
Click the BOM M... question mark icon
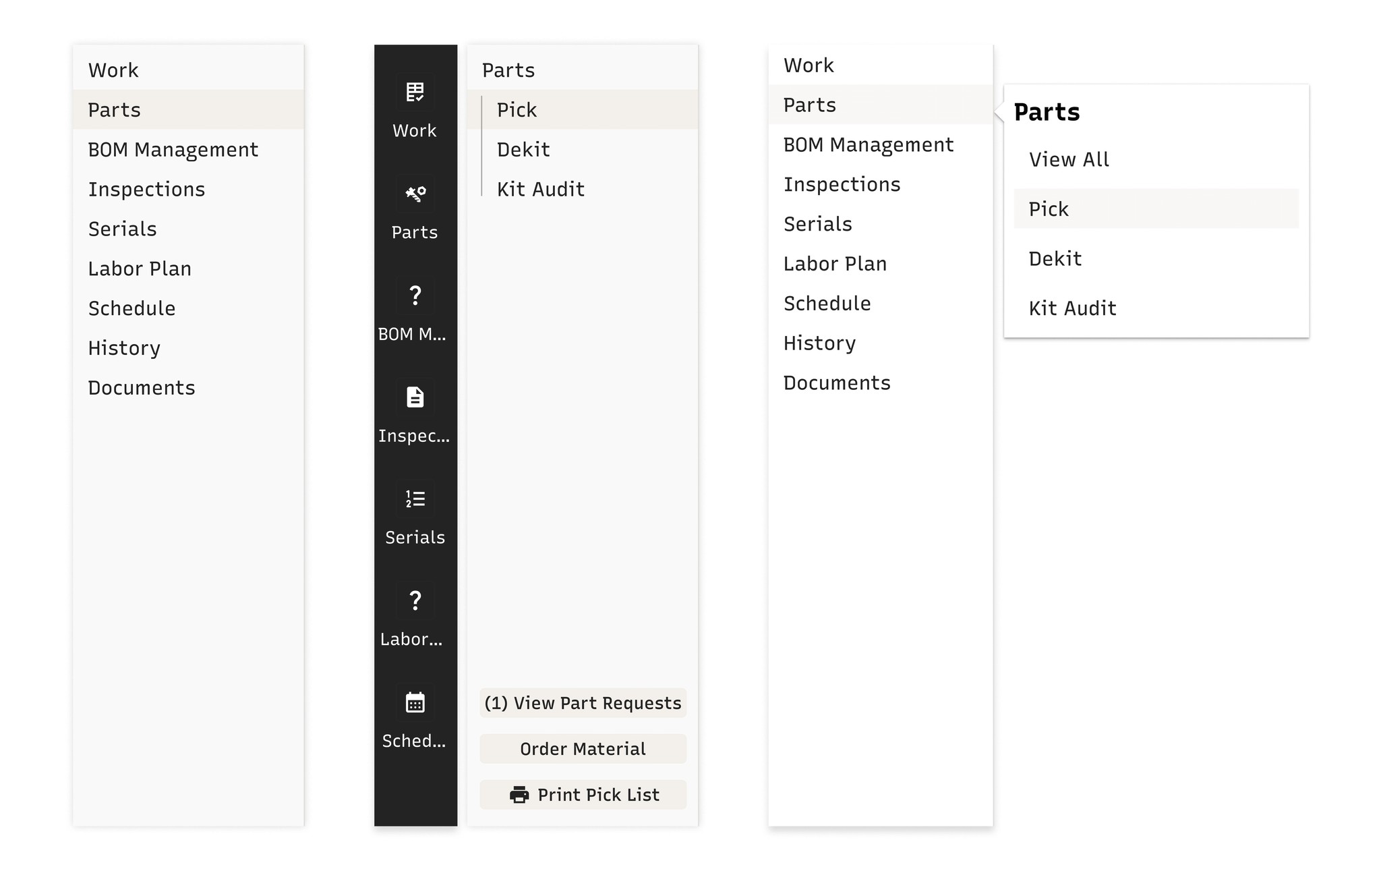click(x=415, y=296)
